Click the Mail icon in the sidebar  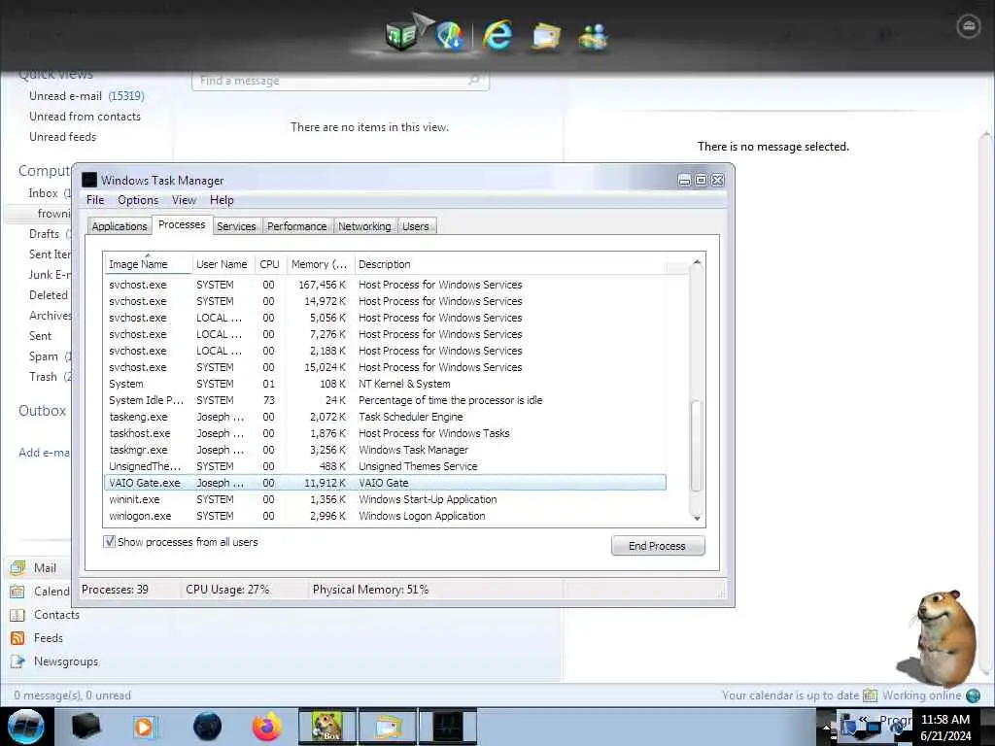point(17,567)
